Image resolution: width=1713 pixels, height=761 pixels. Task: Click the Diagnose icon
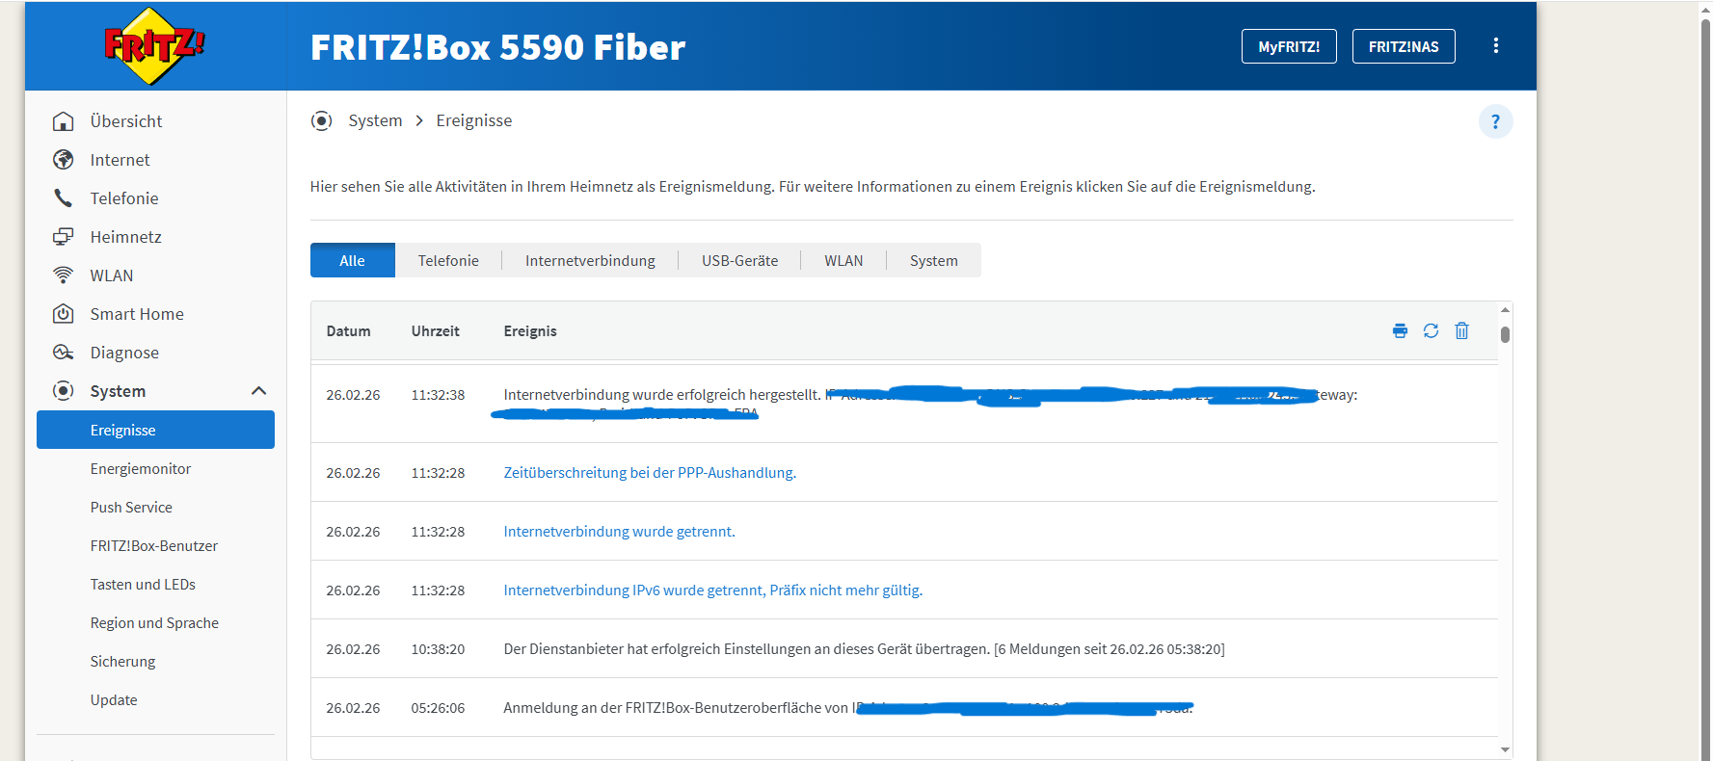[64, 353]
